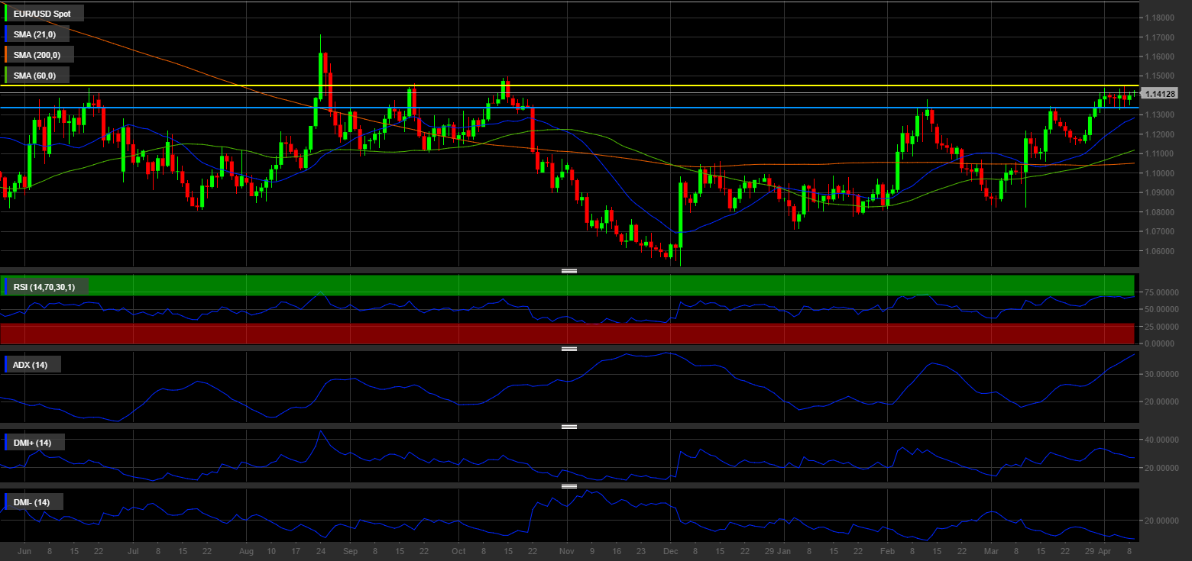This screenshot has height=561, width=1192.
Task: Click divider handle between DMI+ and DMI- panels
Action: tap(568, 486)
